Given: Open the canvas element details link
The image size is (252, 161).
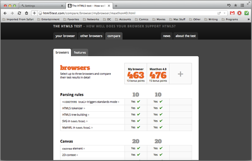Looking at the screenshot, I should (73, 148).
